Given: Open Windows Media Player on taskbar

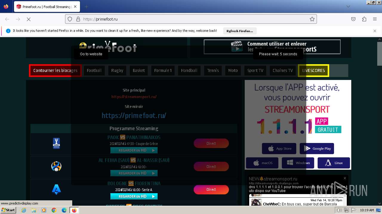Looking at the screenshot, I should click(44, 210).
